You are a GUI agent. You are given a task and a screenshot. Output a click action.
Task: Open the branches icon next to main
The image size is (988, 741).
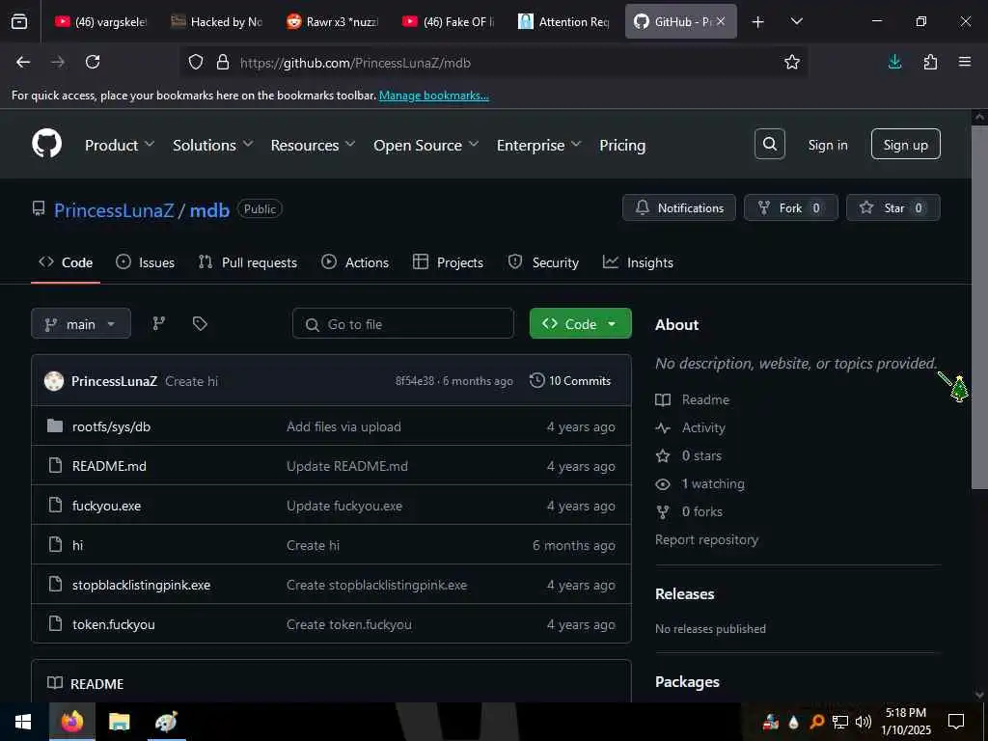pos(159,323)
